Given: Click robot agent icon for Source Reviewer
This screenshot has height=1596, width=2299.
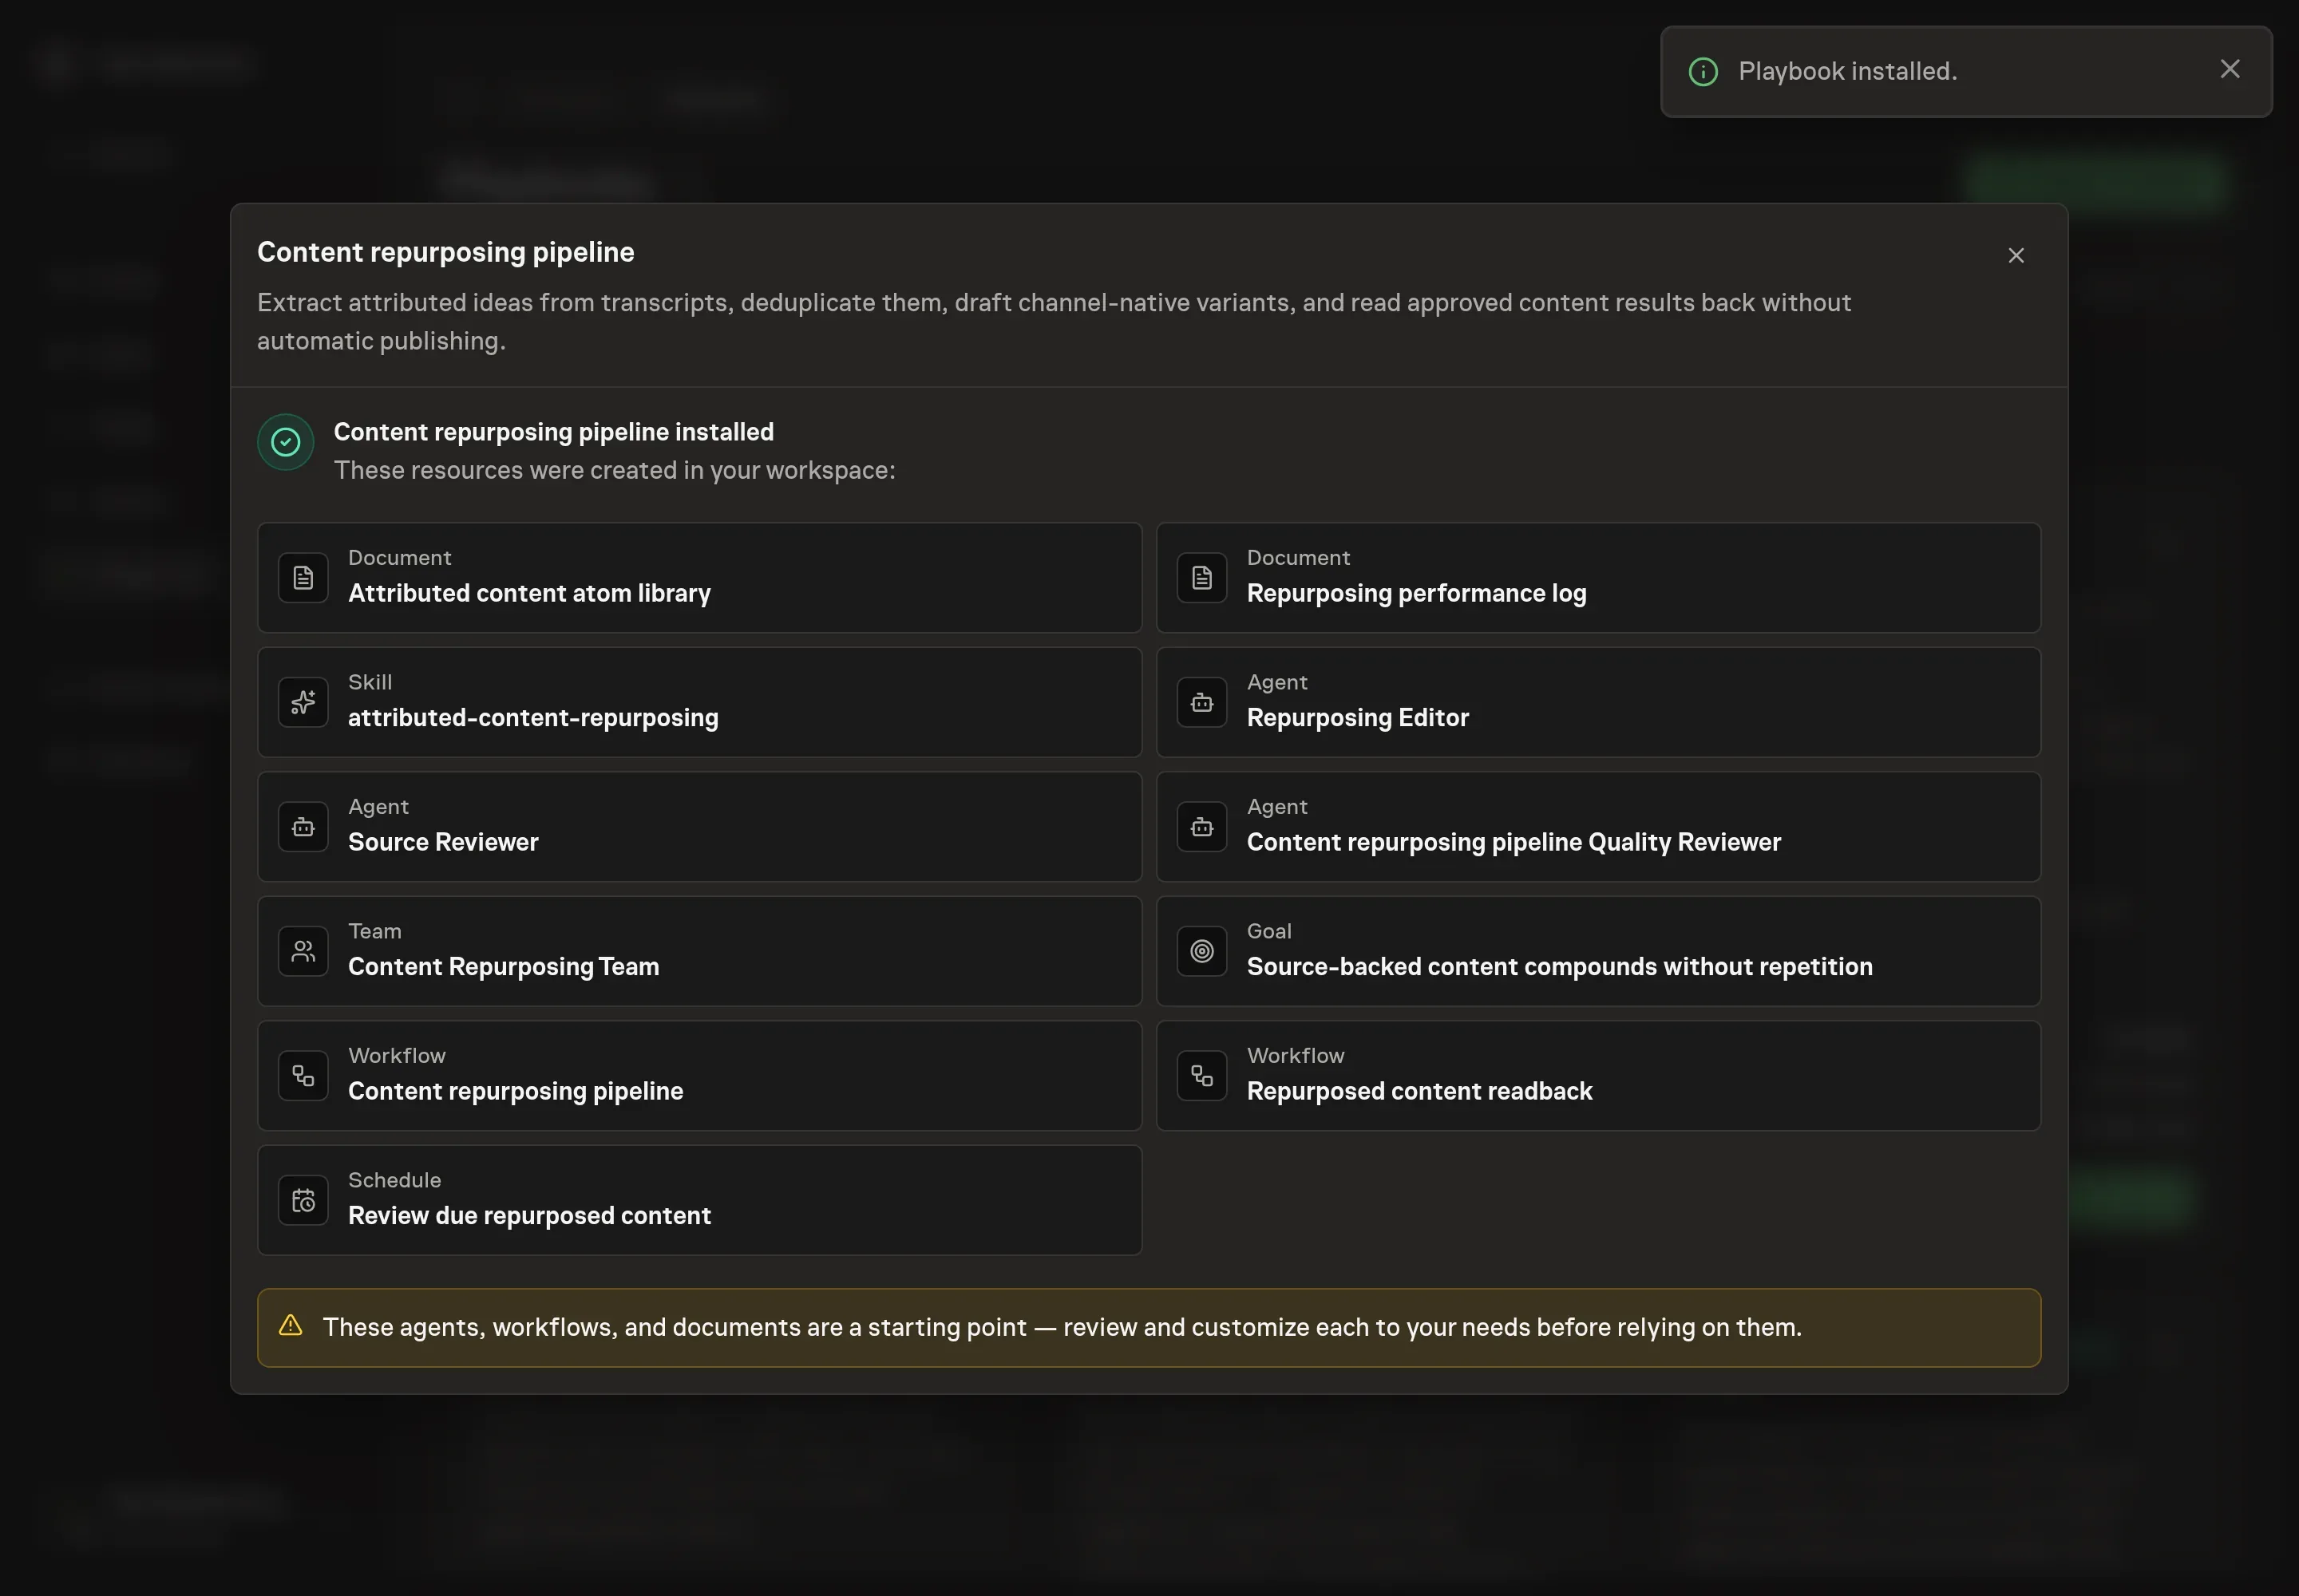Looking at the screenshot, I should pyautogui.click(x=303, y=827).
